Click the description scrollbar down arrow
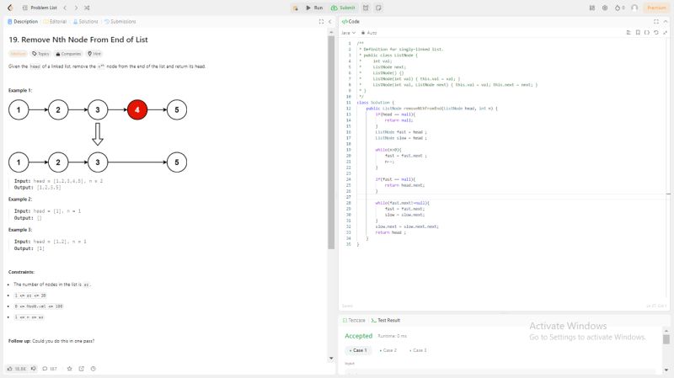This screenshot has height=378, width=674. 331,359
